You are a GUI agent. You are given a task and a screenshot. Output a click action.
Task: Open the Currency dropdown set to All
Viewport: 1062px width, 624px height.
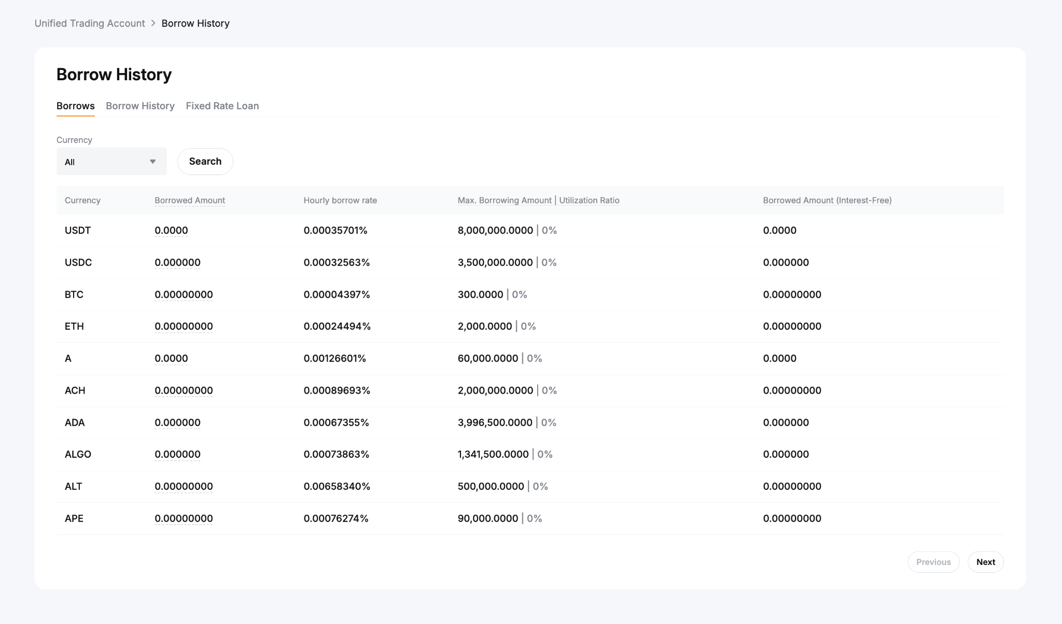click(x=111, y=162)
